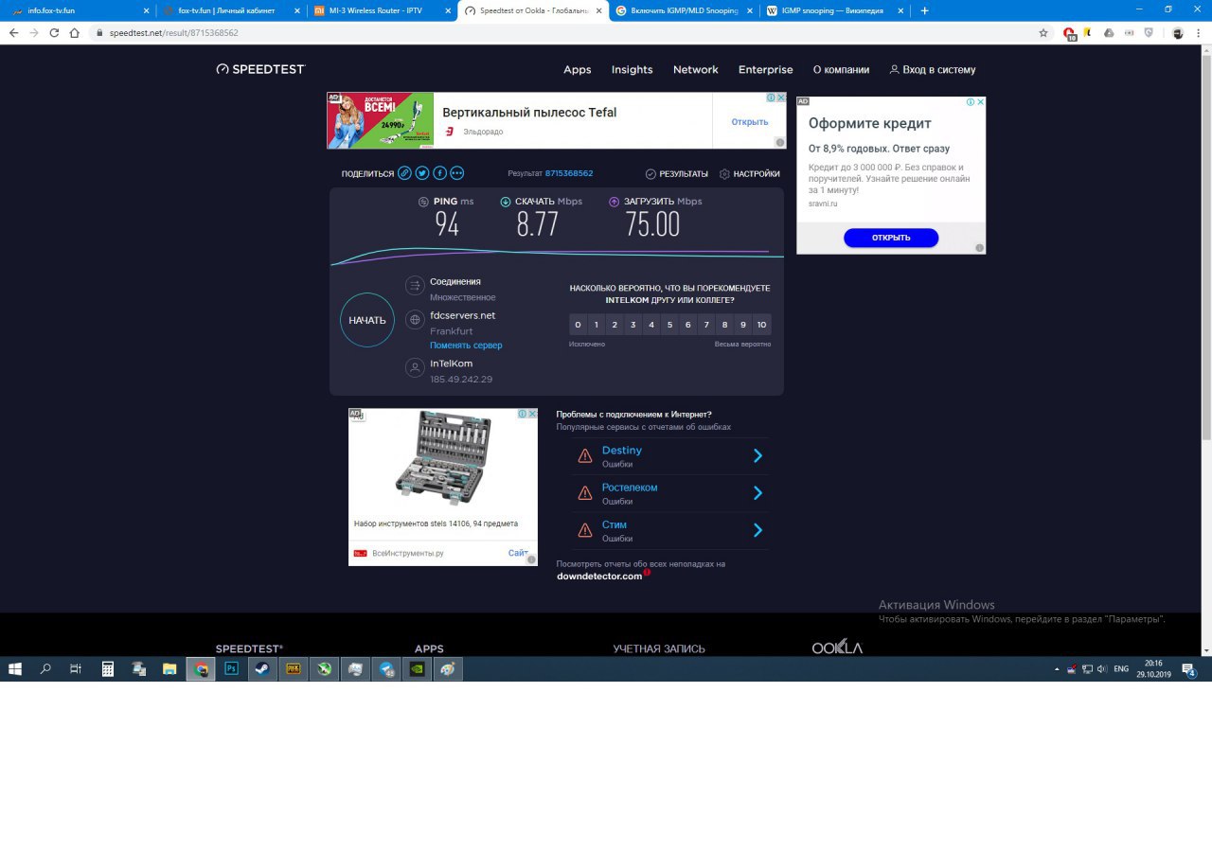Open result ID 8715368562 link
The image size is (1212, 852).
point(569,173)
